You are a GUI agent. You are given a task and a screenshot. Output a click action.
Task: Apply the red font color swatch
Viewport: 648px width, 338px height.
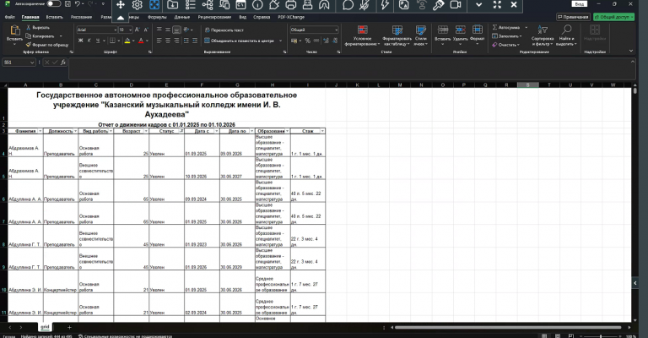[141, 41]
